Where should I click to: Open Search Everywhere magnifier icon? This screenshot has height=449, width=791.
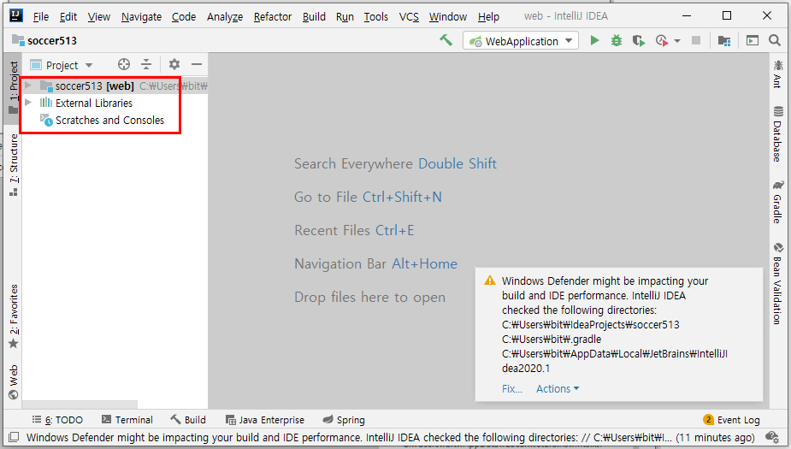[x=775, y=40]
